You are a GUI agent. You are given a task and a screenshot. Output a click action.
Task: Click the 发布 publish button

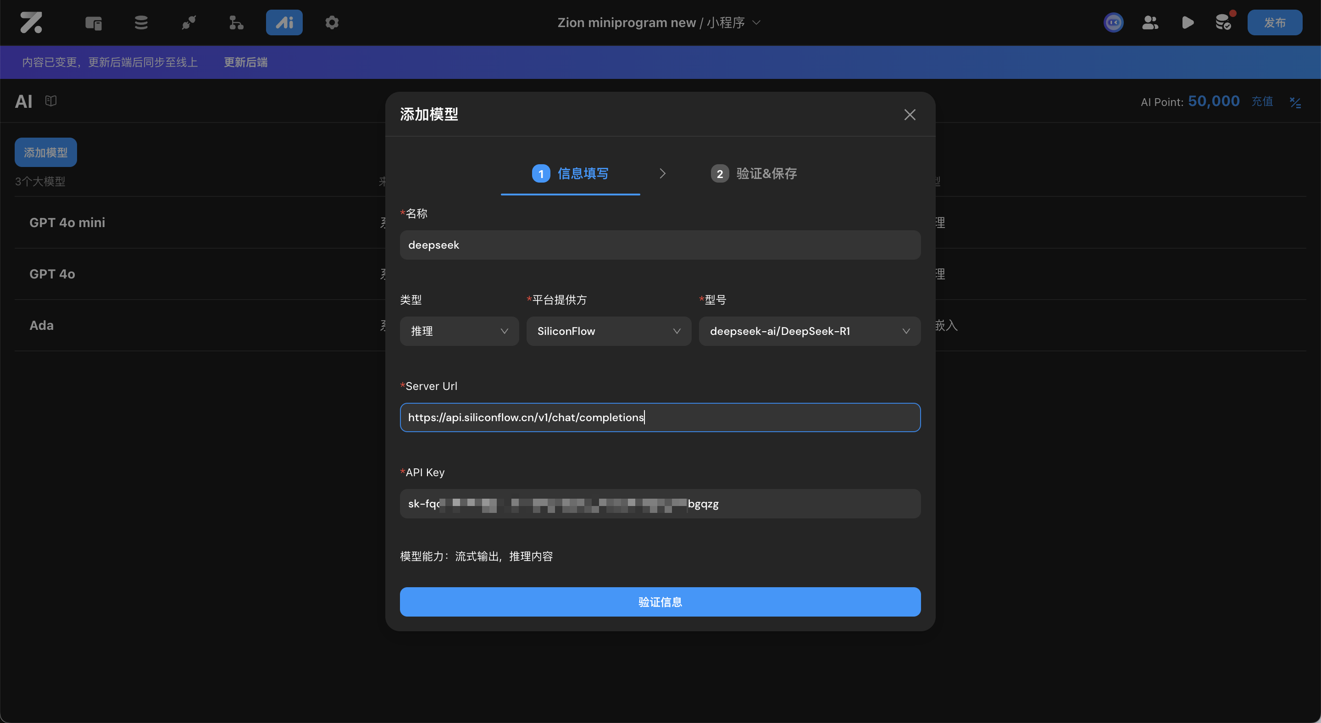pos(1275,22)
